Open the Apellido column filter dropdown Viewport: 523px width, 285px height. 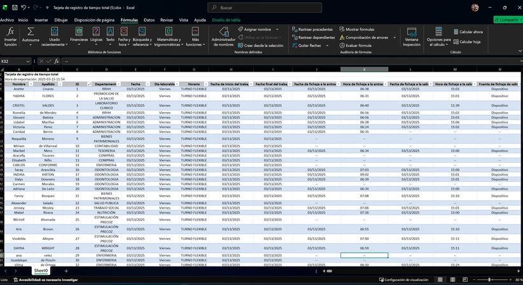point(60,84)
